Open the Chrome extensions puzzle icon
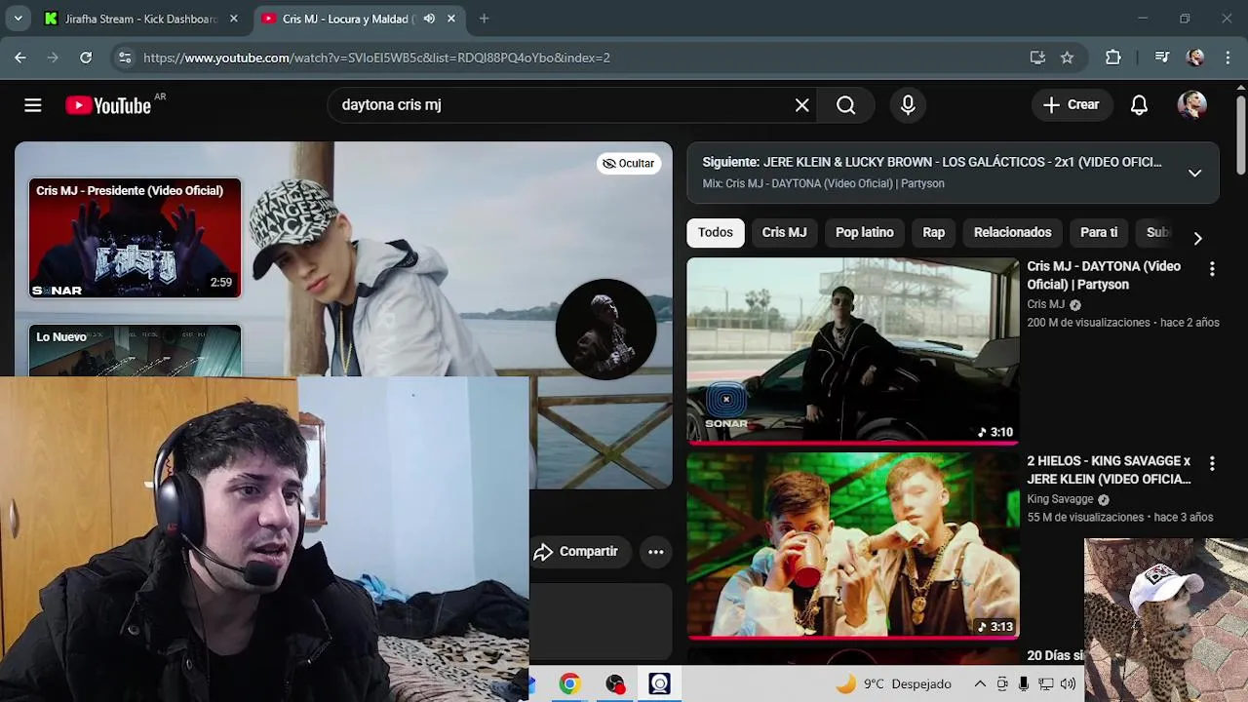Image resolution: width=1248 pixels, height=702 pixels. coord(1112,58)
